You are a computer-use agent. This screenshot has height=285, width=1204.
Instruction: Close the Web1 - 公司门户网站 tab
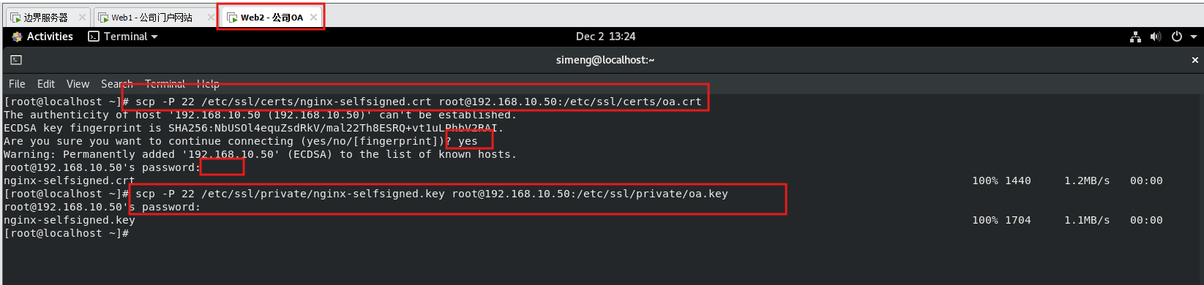tap(211, 17)
